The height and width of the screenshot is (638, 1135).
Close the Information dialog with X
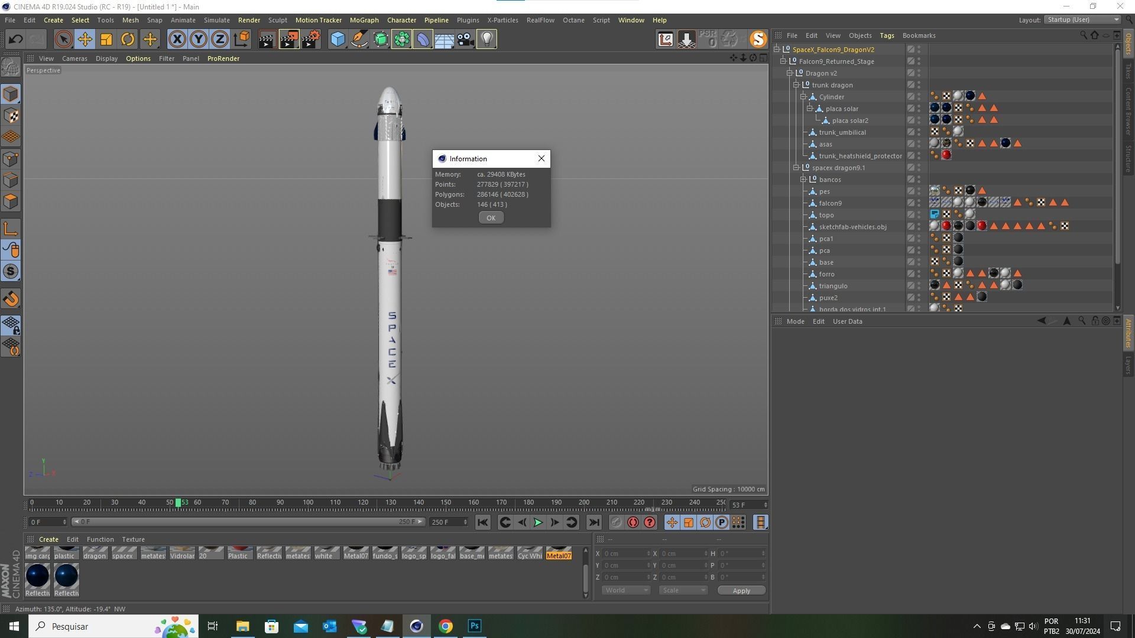(x=541, y=158)
